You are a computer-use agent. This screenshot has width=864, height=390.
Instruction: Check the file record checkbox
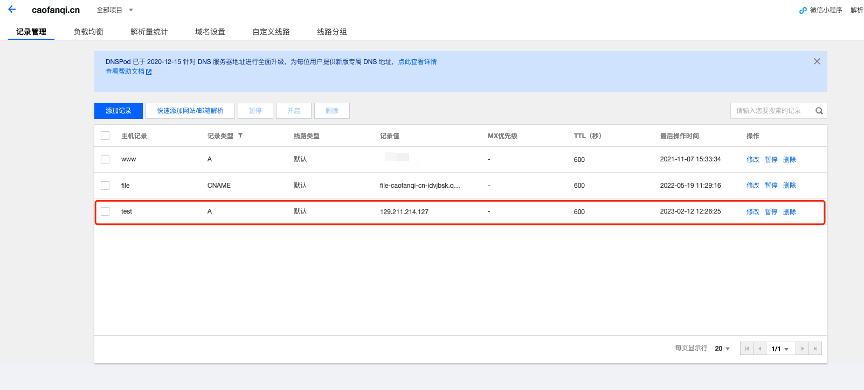coord(105,186)
